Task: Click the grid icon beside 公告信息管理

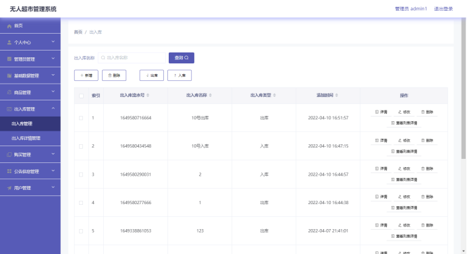Action: click(9, 171)
